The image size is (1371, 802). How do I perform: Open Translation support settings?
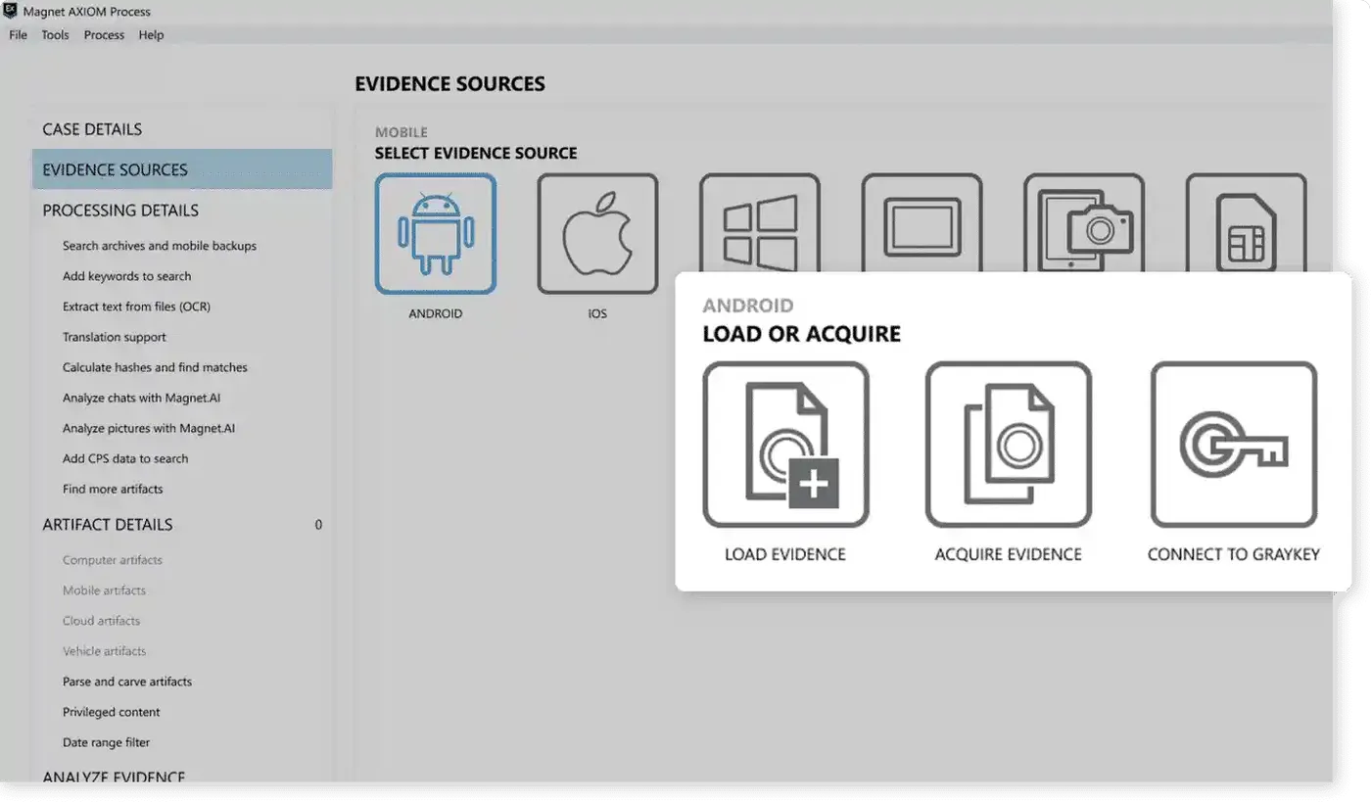click(115, 337)
